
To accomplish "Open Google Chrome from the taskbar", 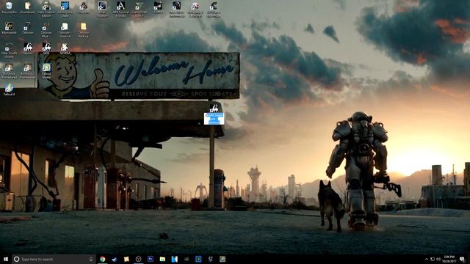I will coord(103,259).
